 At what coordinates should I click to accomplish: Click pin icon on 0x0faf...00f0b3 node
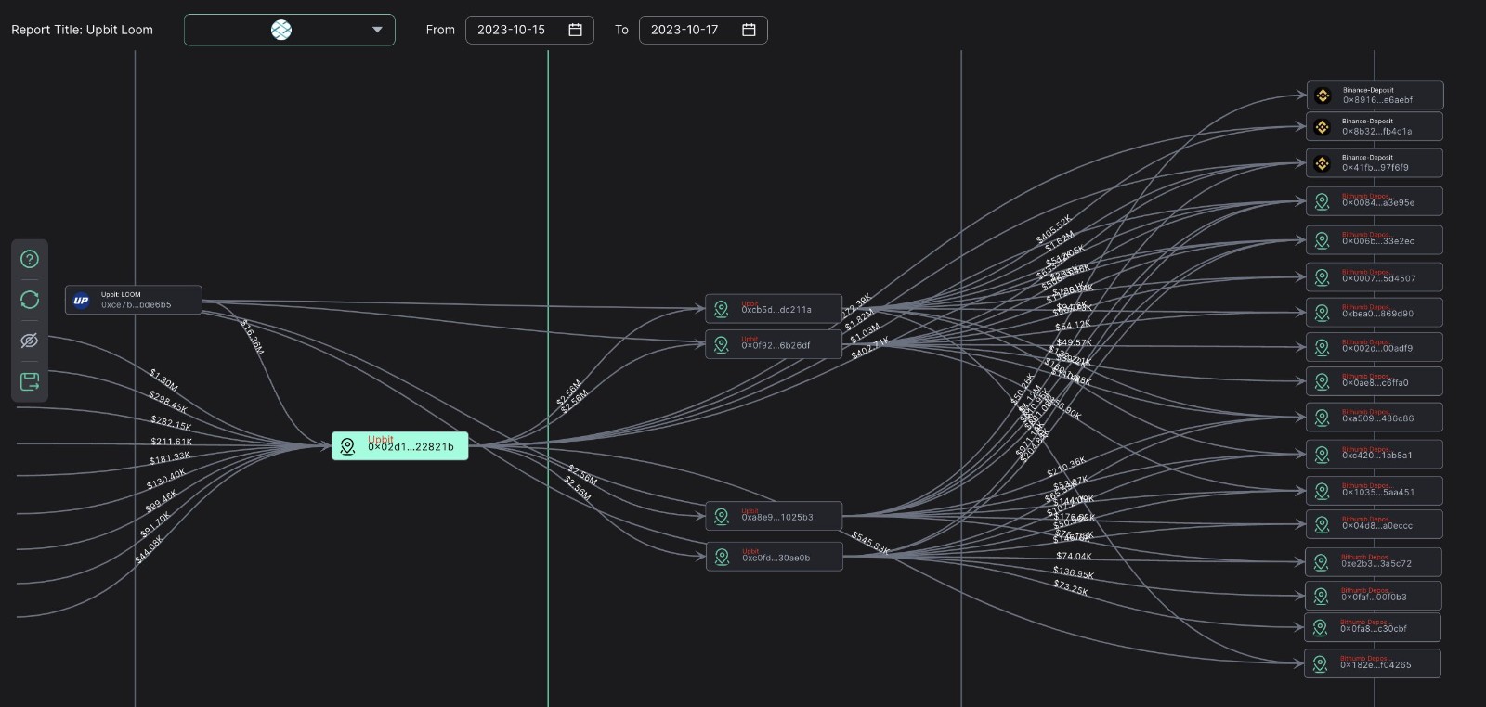(1321, 596)
